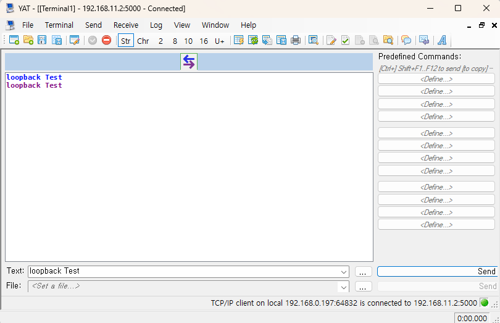Open the Log menu
The image size is (500, 323).
156,25
